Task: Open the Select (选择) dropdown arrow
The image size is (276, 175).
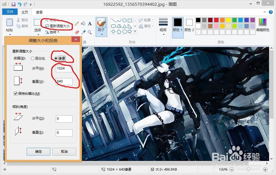Action: 38,35
